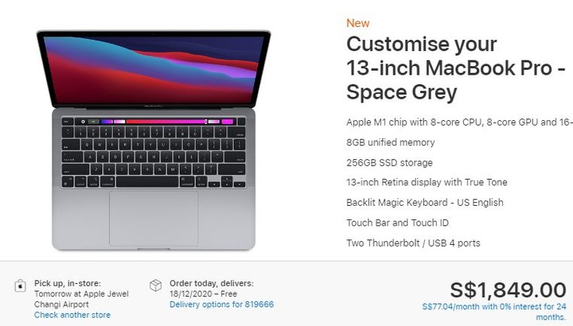
Task: Select the Apple M1 chip spec line
Action: click(459, 122)
